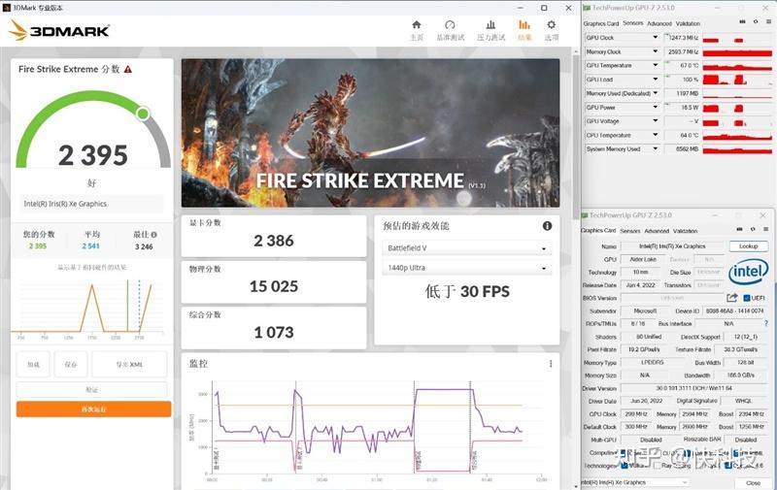Viewport: 777px width, 490px height.
Task: Click info icon in estimated game performance panel
Action: click(547, 226)
